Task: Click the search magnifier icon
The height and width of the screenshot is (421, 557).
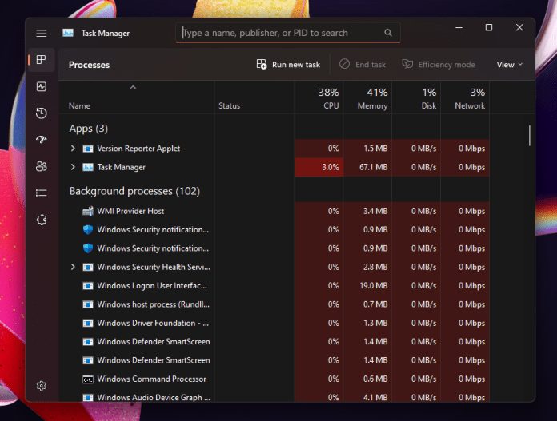Action: [388, 33]
